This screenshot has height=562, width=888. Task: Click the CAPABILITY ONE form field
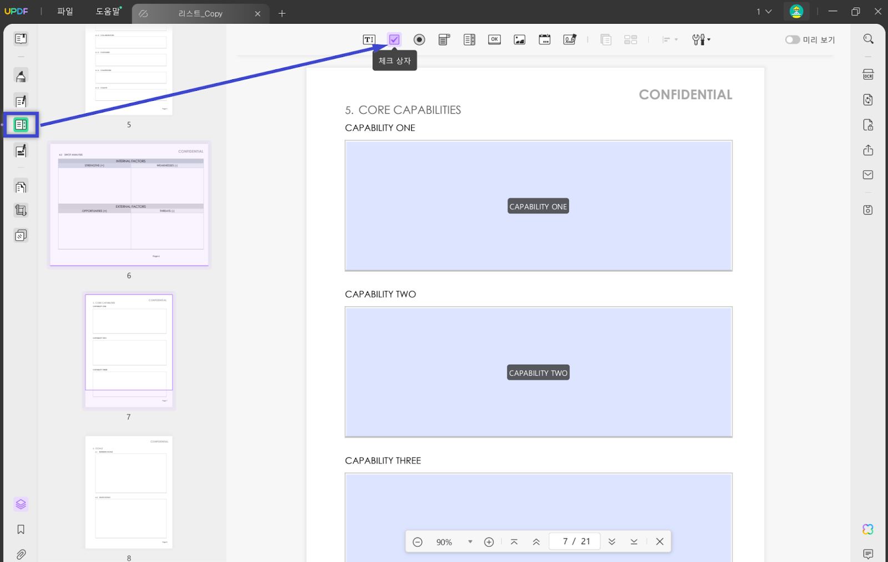[x=538, y=206]
